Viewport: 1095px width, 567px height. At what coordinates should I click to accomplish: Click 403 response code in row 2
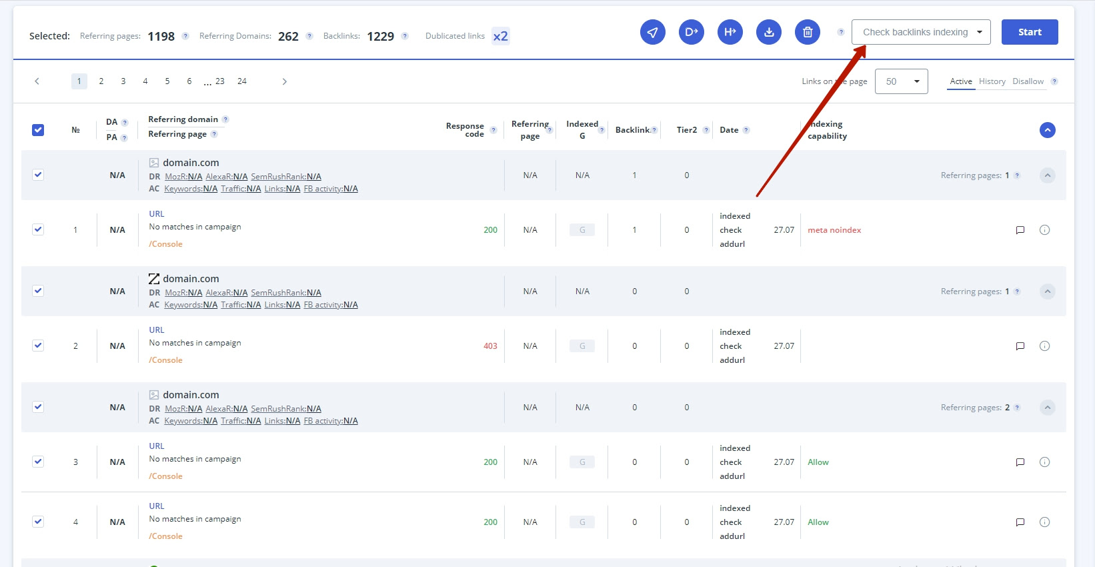[490, 346]
